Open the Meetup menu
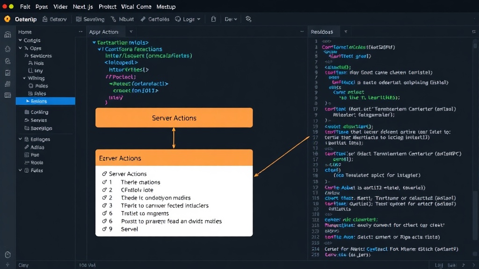This screenshot has height=269, width=479. point(166,7)
